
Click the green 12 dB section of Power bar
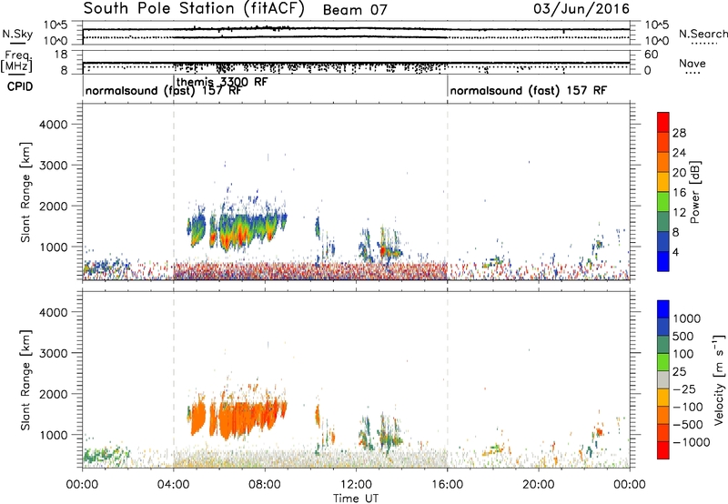click(x=663, y=201)
